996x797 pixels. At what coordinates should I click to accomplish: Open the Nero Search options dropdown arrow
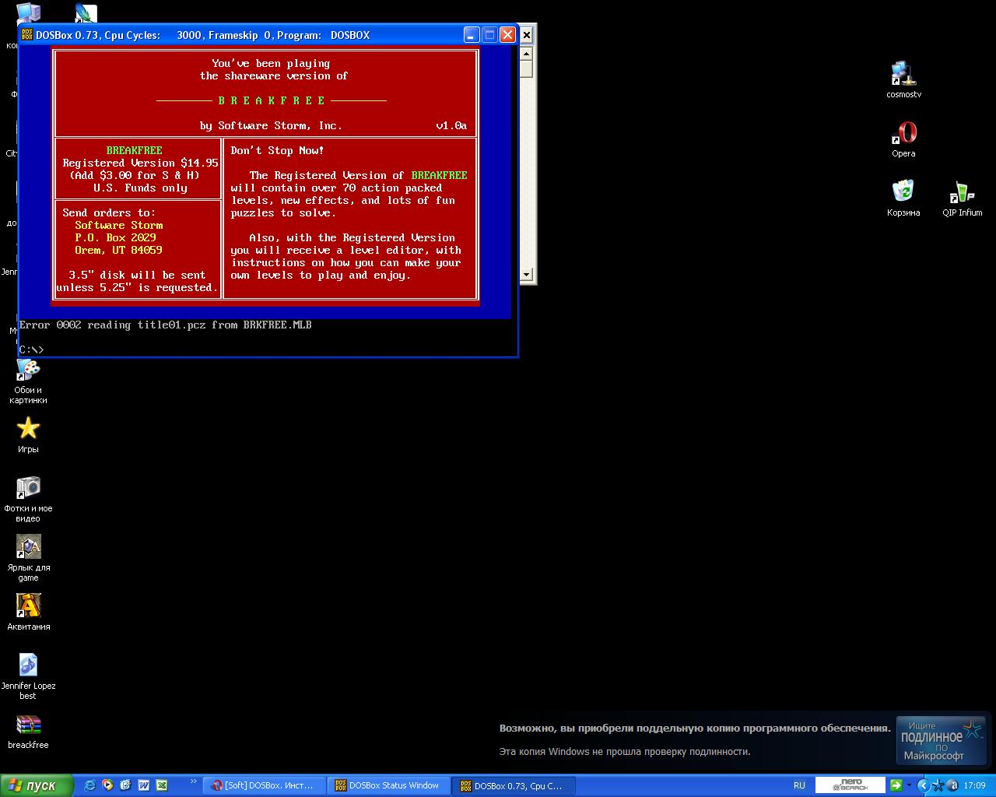pos(908,785)
